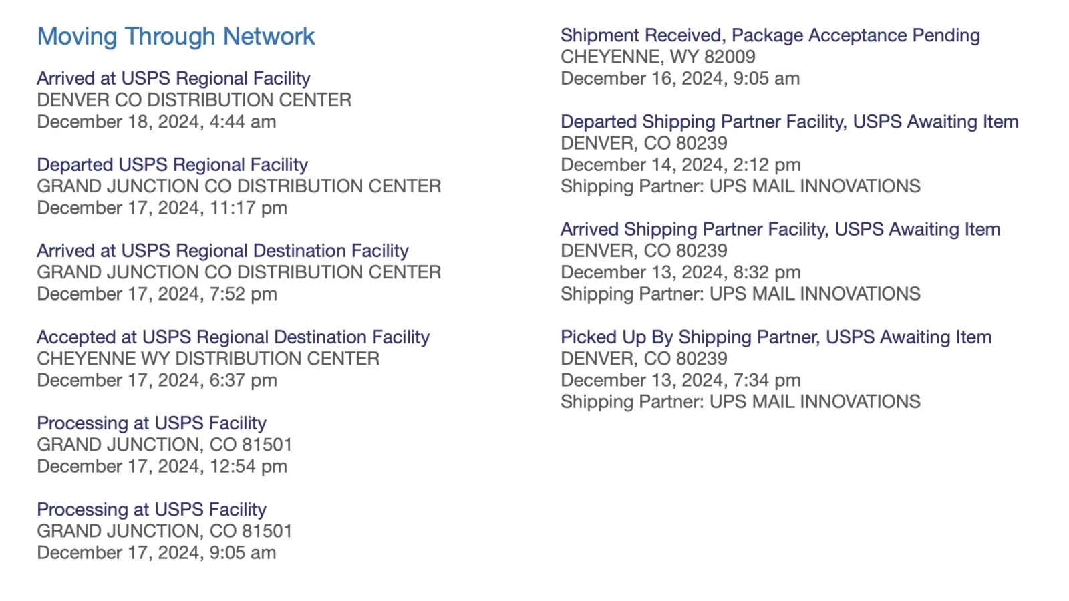Click "CHEYENNE, WY 82009" location text
The image size is (1069, 601).
point(657,57)
